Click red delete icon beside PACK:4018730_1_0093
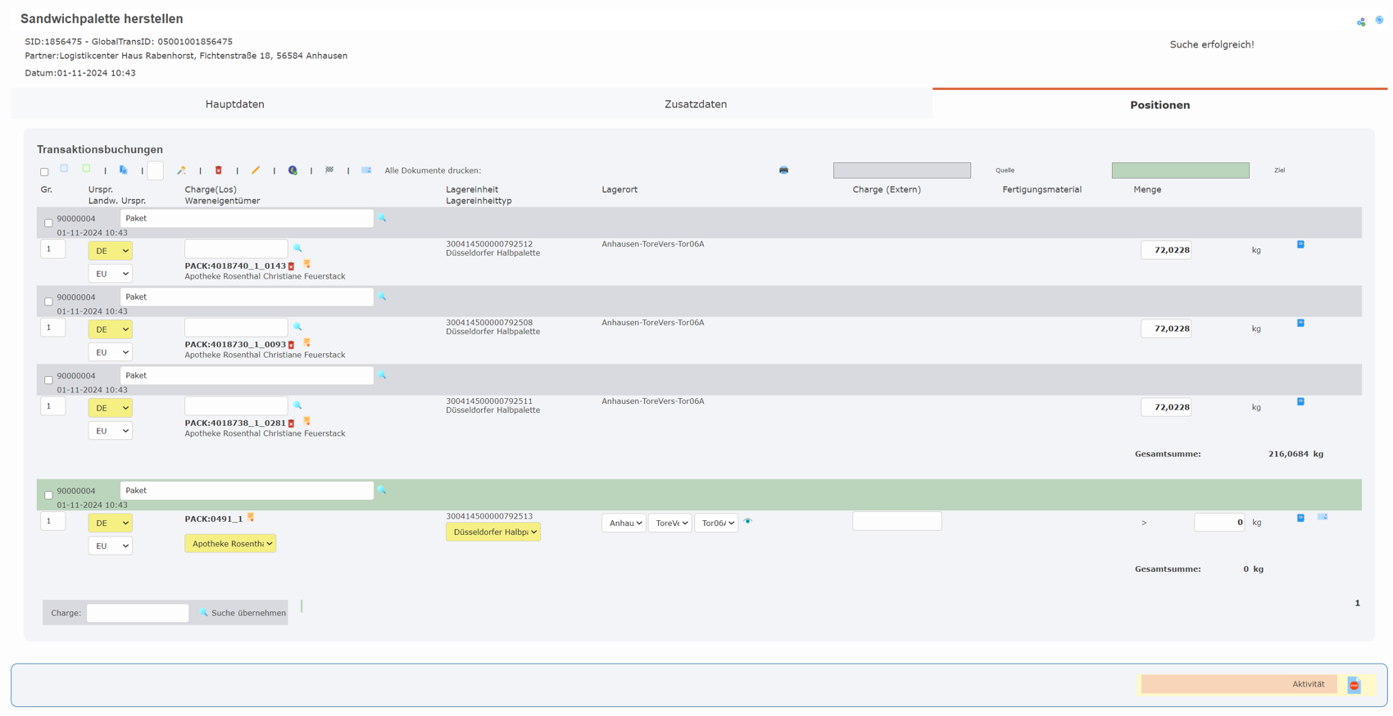The height and width of the screenshot is (716, 1393). click(292, 345)
